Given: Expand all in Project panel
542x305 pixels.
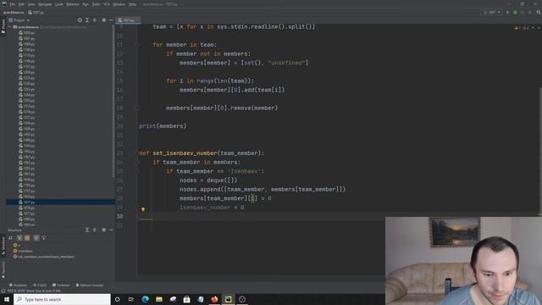Looking at the screenshot, I should (87, 20).
